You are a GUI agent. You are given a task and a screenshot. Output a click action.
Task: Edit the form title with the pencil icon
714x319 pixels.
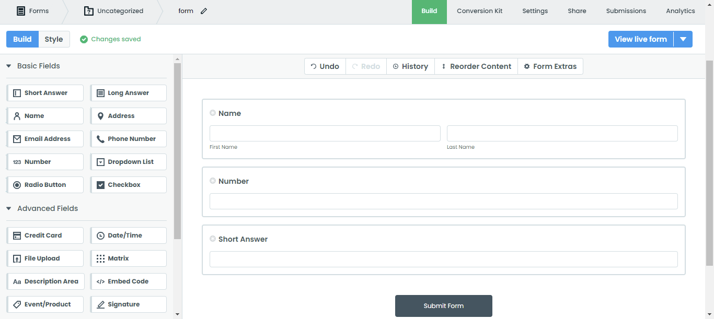pos(204,10)
